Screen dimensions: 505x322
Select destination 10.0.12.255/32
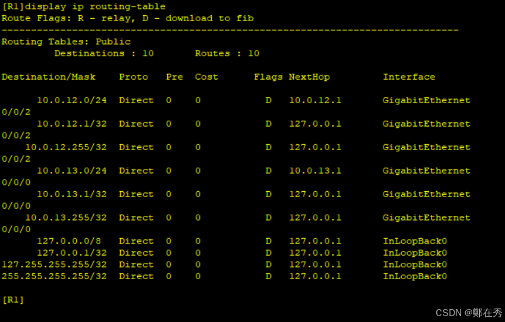pyautogui.click(x=66, y=147)
